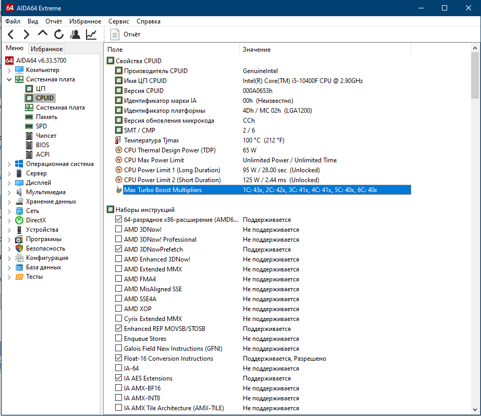Open the Сервис menu

(119, 21)
